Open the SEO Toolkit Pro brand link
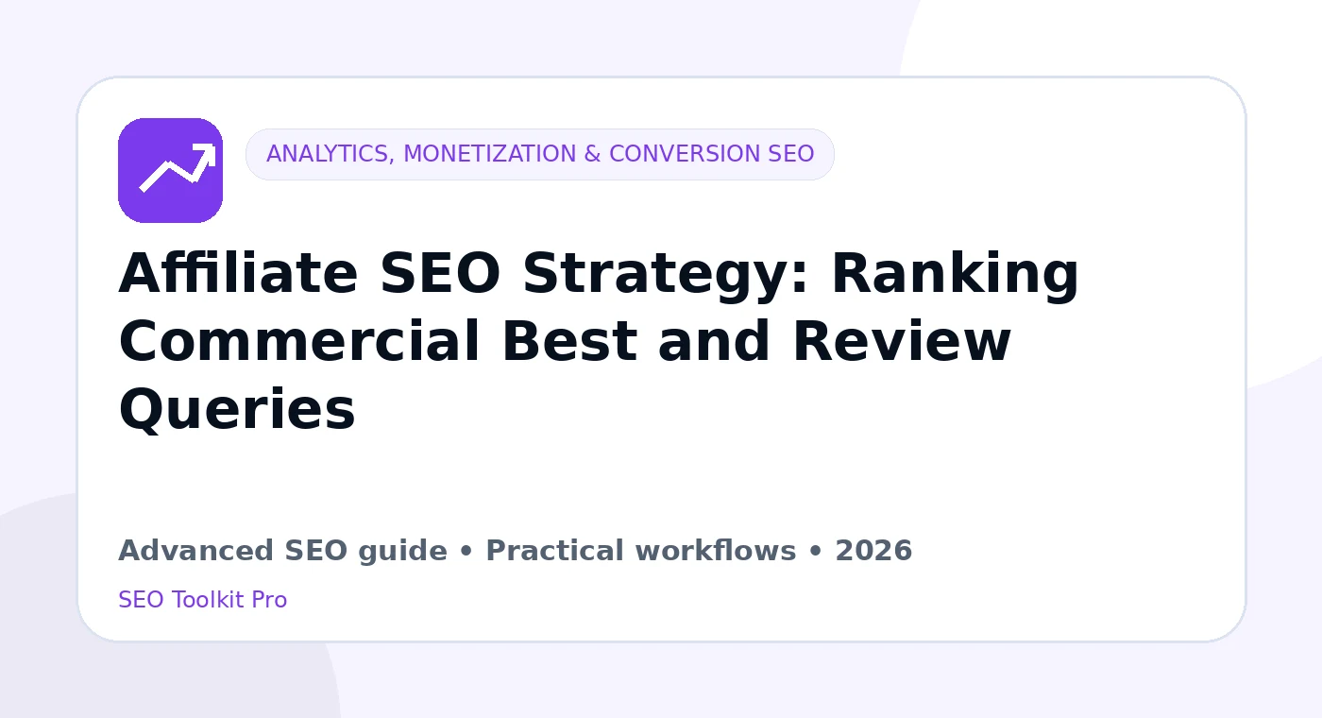Image resolution: width=1322 pixels, height=718 pixels. [203, 600]
